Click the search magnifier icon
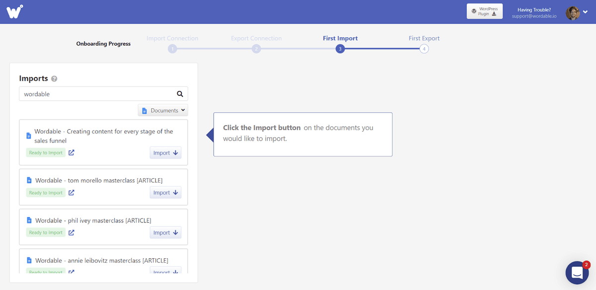Viewport: 596px width, 290px height. [179, 93]
